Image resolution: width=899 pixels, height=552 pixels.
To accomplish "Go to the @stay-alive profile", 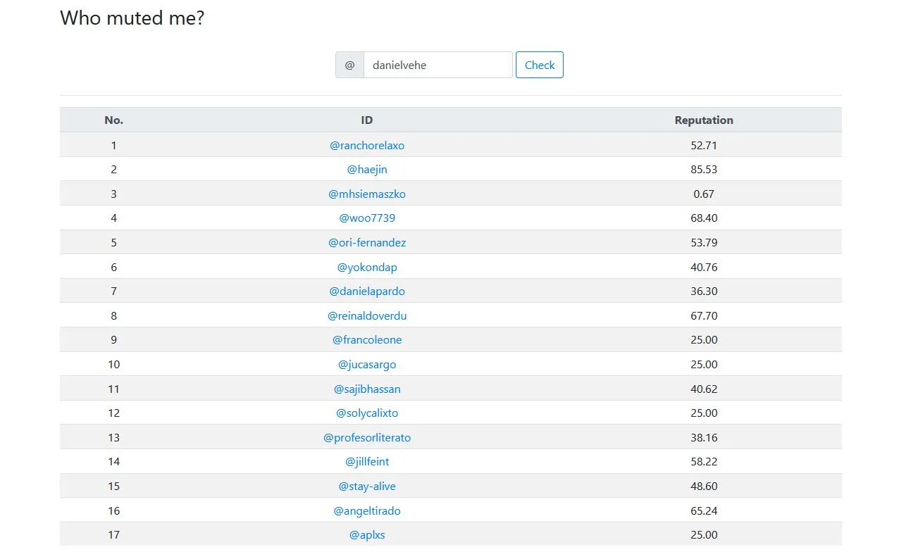I will pos(367,487).
